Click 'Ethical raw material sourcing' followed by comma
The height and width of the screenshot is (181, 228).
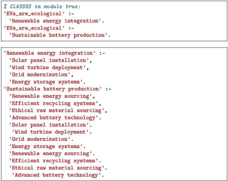coord(57,110)
